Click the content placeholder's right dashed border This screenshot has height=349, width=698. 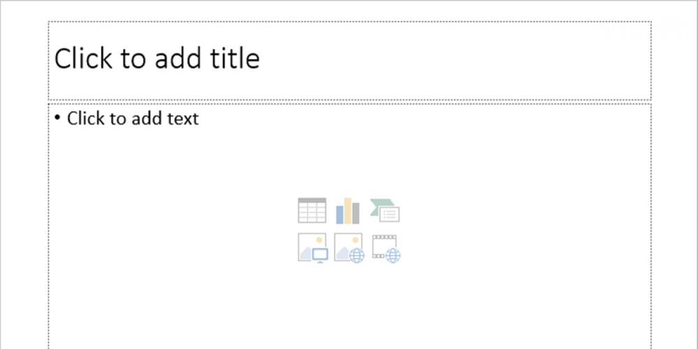point(651,223)
